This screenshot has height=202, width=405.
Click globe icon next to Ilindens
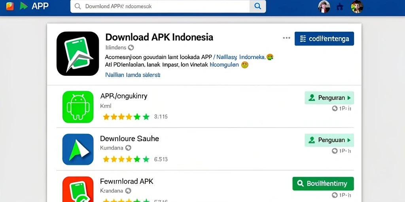(131, 47)
